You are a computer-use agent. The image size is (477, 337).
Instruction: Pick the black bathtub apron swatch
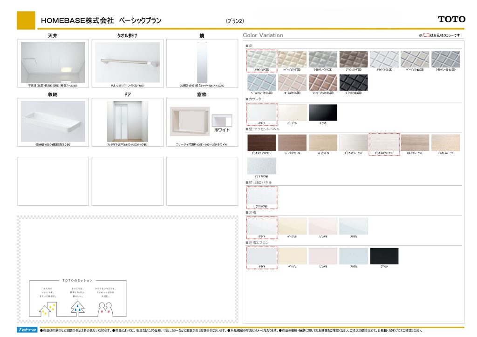pyautogui.click(x=384, y=256)
